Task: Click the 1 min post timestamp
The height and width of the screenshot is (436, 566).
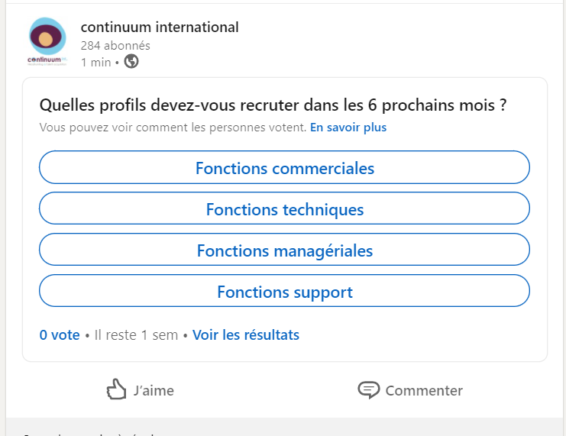Action: click(x=95, y=62)
